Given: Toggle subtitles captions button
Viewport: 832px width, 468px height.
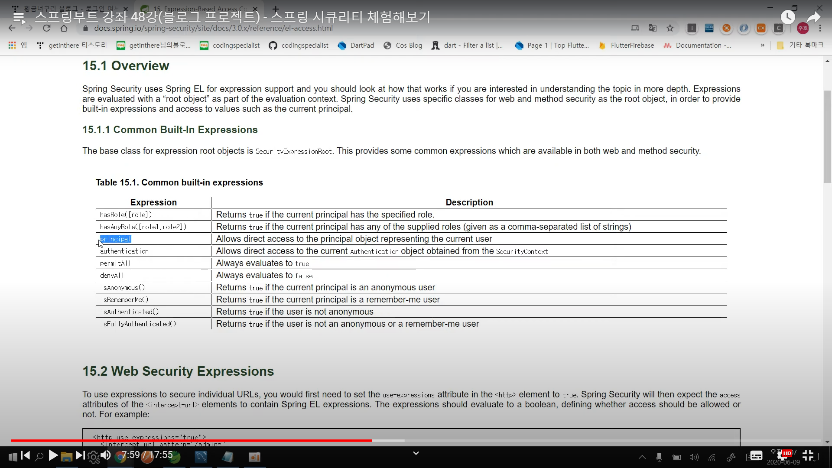Looking at the screenshot, I should coord(756,455).
